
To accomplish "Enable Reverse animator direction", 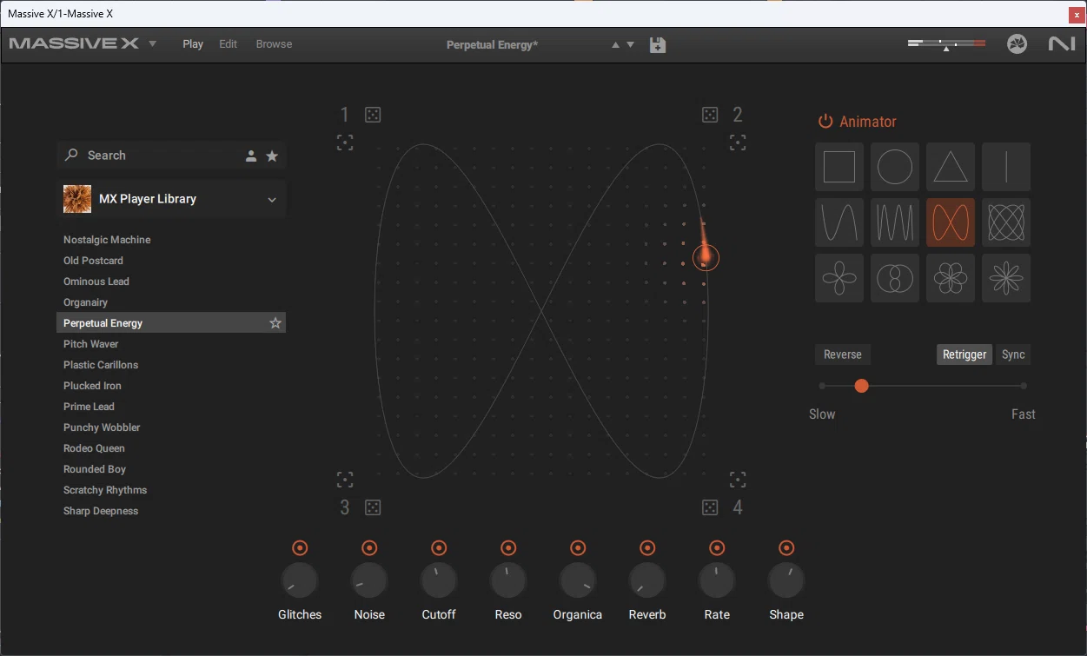I will [x=843, y=355].
